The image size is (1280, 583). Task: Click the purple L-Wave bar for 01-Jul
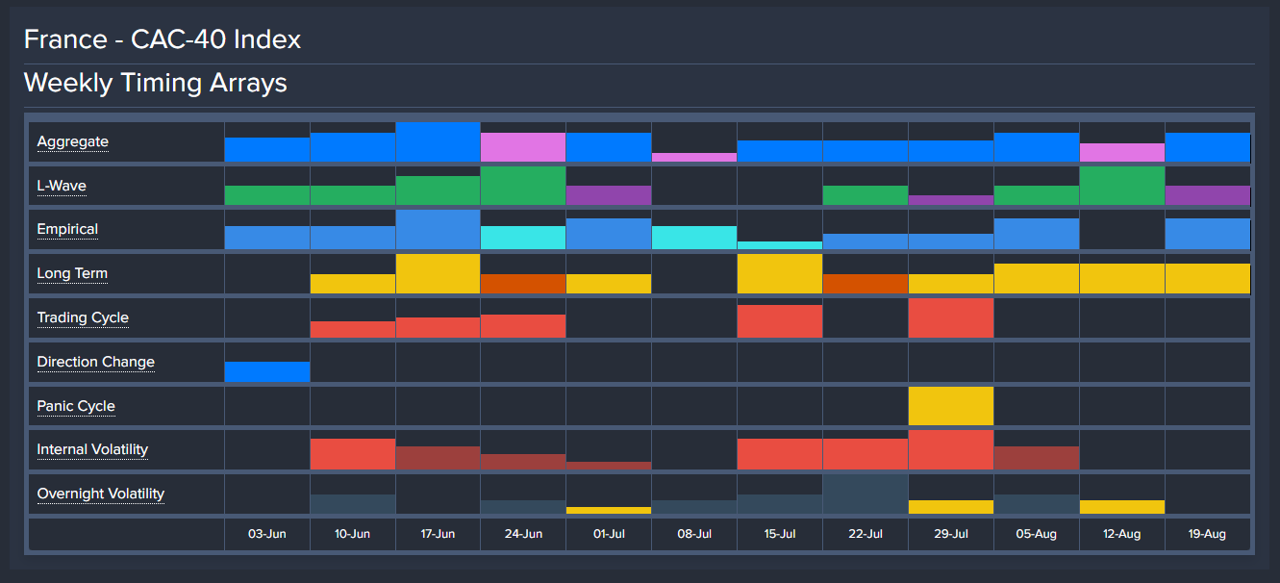point(609,195)
